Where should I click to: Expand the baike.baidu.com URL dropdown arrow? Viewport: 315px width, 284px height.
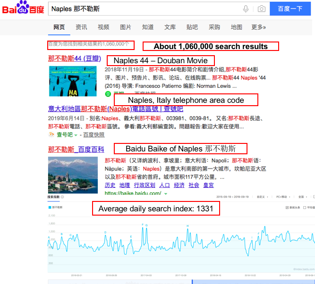pos(166,194)
